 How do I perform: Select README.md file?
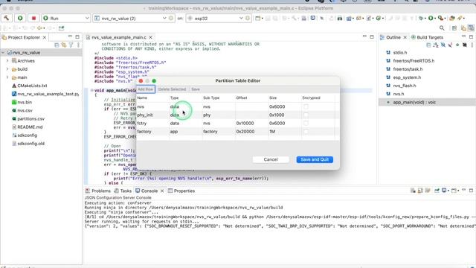point(30,127)
